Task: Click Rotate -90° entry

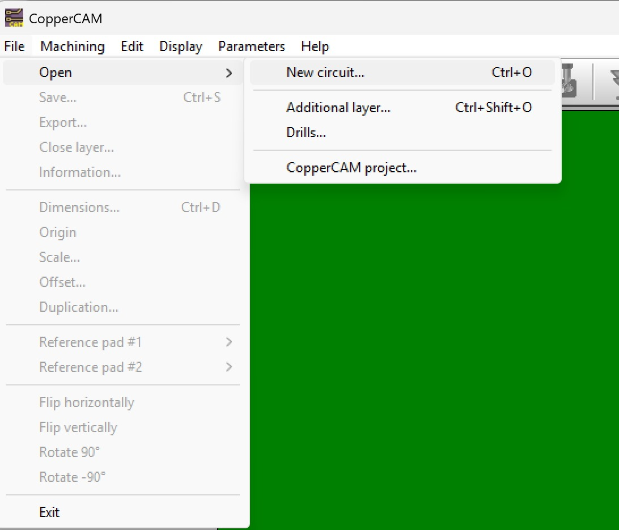Action: click(x=123, y=477)
